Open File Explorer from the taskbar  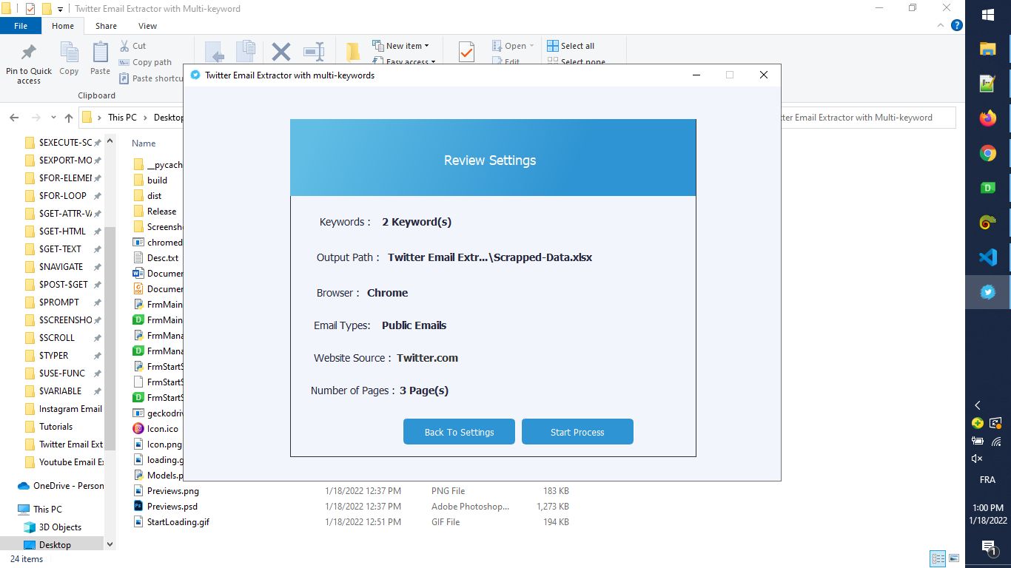pos(987,50)
